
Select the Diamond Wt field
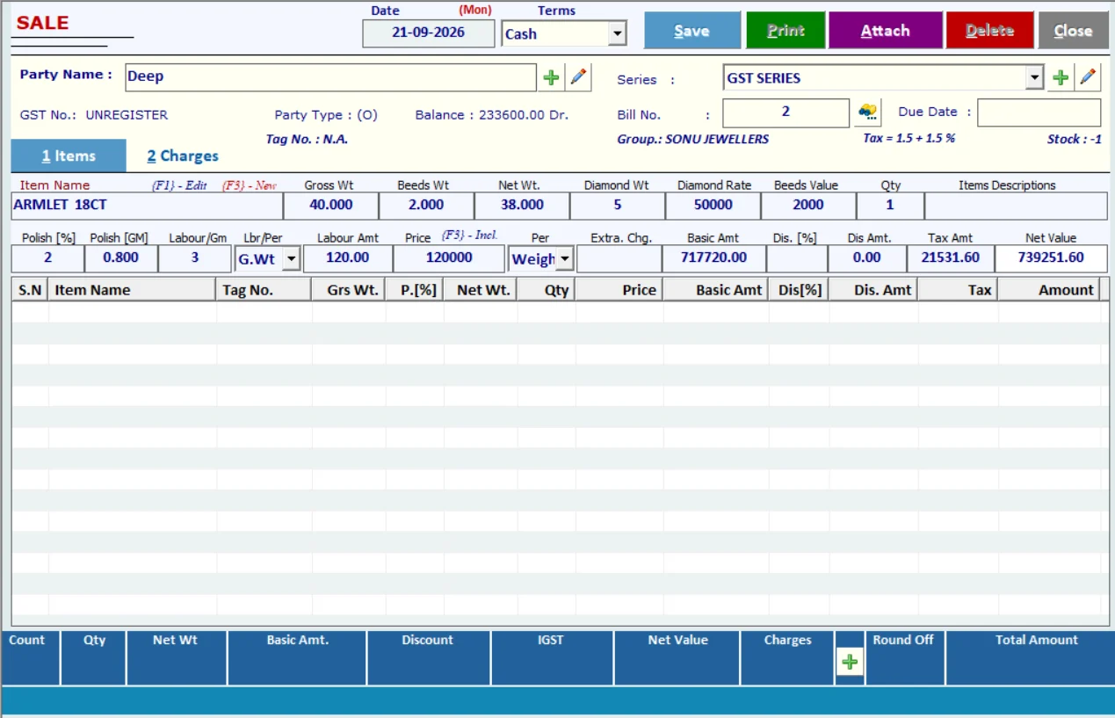point(618,205)
